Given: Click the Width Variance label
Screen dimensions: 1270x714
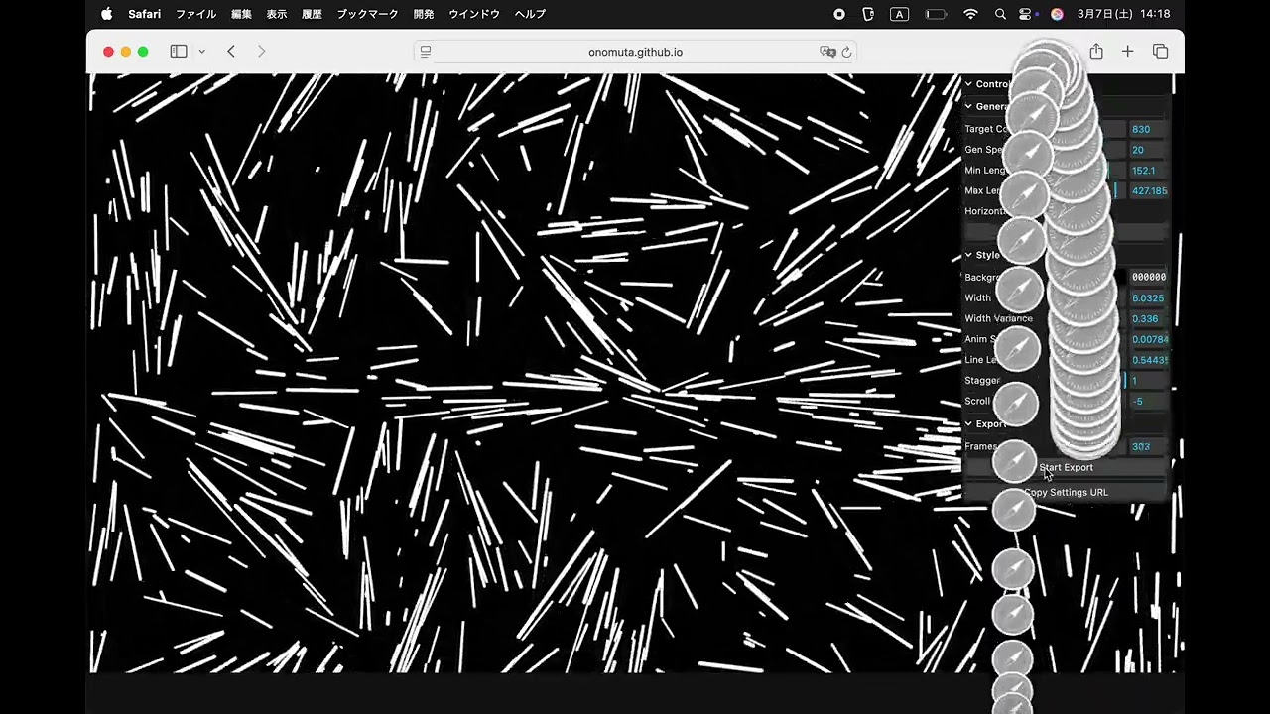Looking at the screenshot, I should click(x=998, y=318).
